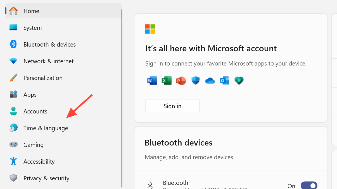
Task: Open System settings in the sidebar
Action: click(63, 28)
